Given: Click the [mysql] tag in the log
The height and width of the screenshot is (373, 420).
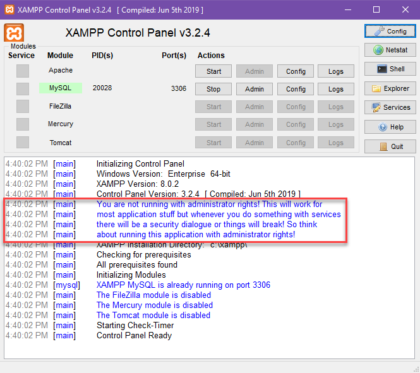Looking at the screenshot, I should click(x=66, y=285).
